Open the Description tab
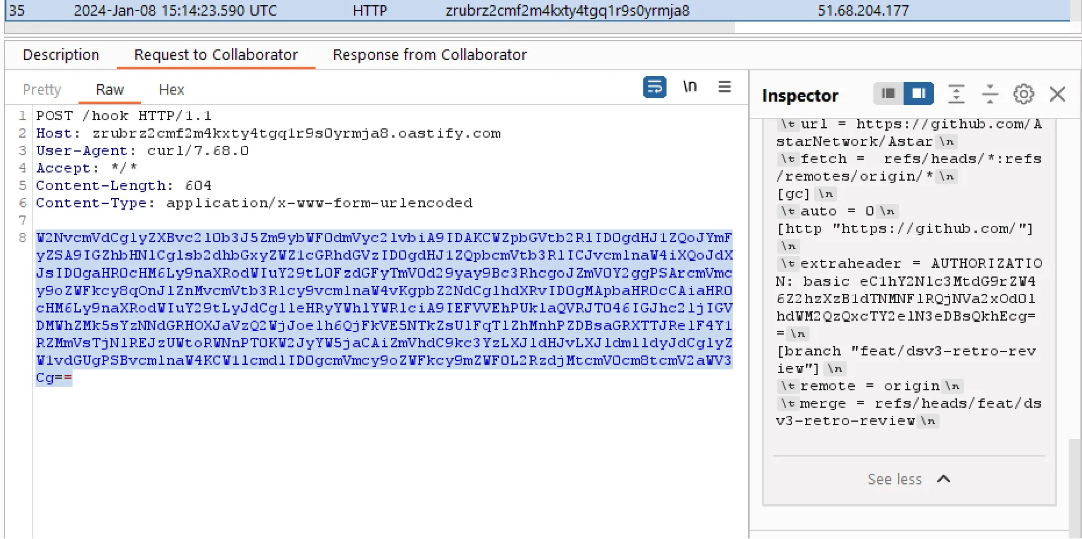The height and width of the screenshot is (539, 1082). click(61, 55)
